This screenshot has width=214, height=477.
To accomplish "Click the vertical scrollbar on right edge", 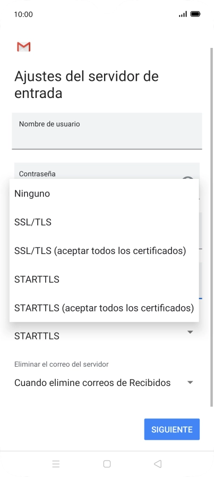I will pyautogui.click(x=212, y=227).
